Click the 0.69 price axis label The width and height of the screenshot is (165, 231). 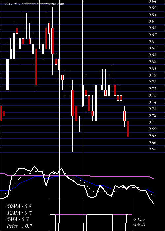pyautogui.click(x=152, y=129)
